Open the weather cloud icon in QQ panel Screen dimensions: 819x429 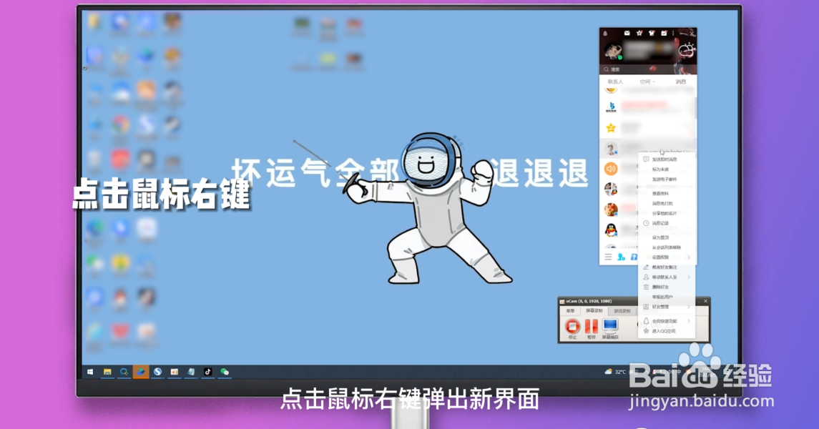point(687,51)
